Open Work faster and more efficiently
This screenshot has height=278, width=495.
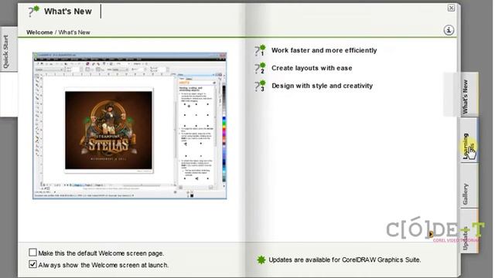[324, 50]
